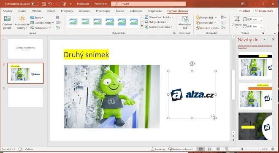Open the Revize tab
Viewport: 279px width, 153px height.
(120, 11)
